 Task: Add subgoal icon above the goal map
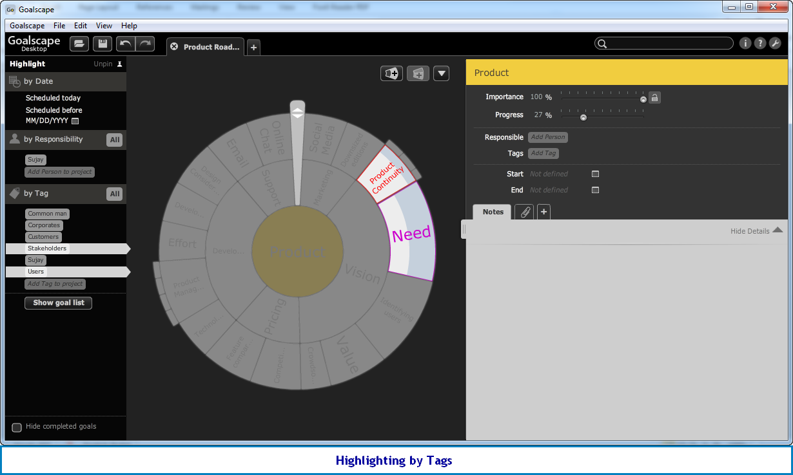(418, 73)
